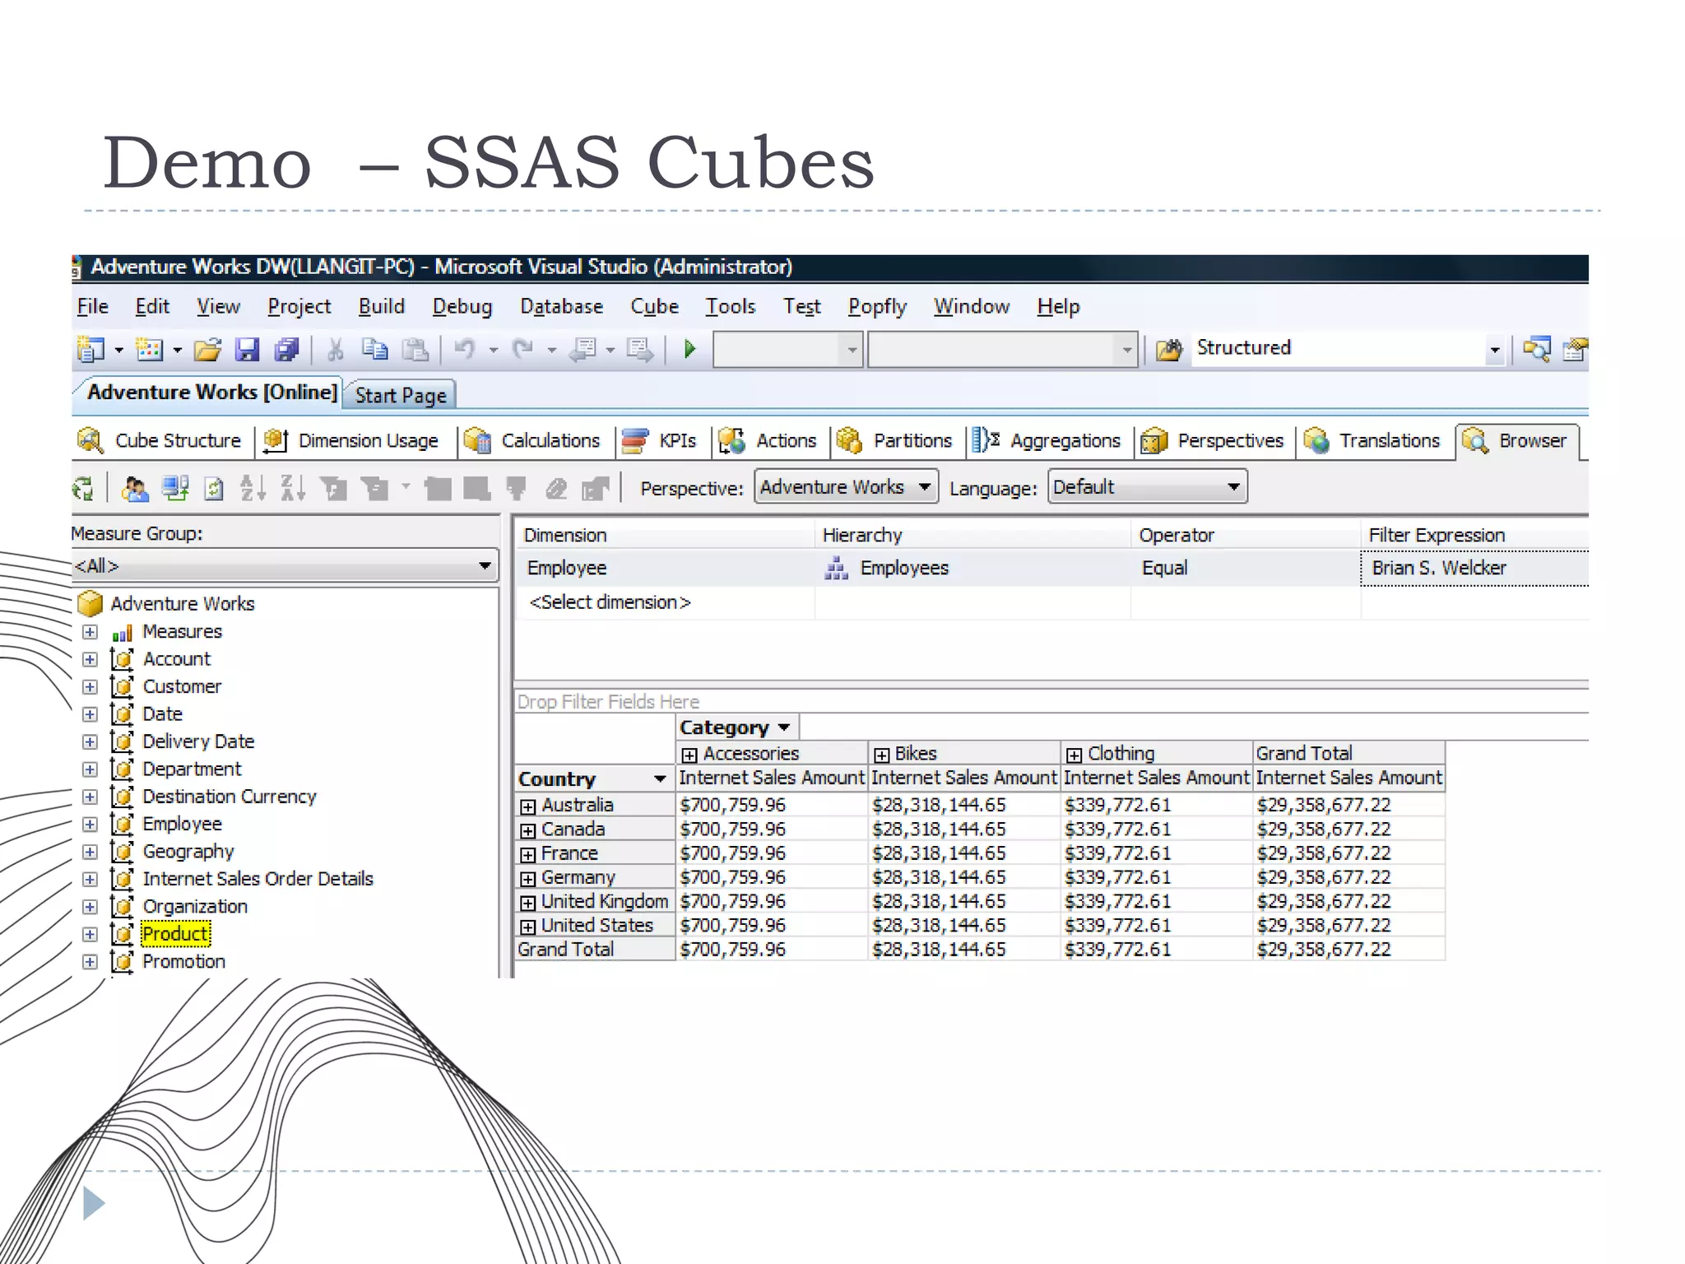Click the Sort Descending icon
The height and width of the screenshot is (1264, 1685).
[x=293, y=489]
